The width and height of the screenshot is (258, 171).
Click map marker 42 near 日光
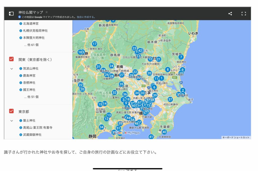[140, 51]
